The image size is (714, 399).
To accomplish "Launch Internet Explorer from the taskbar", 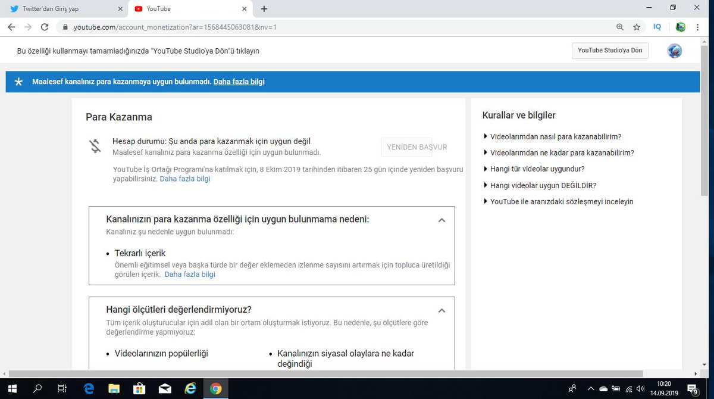I will (190, 388).
